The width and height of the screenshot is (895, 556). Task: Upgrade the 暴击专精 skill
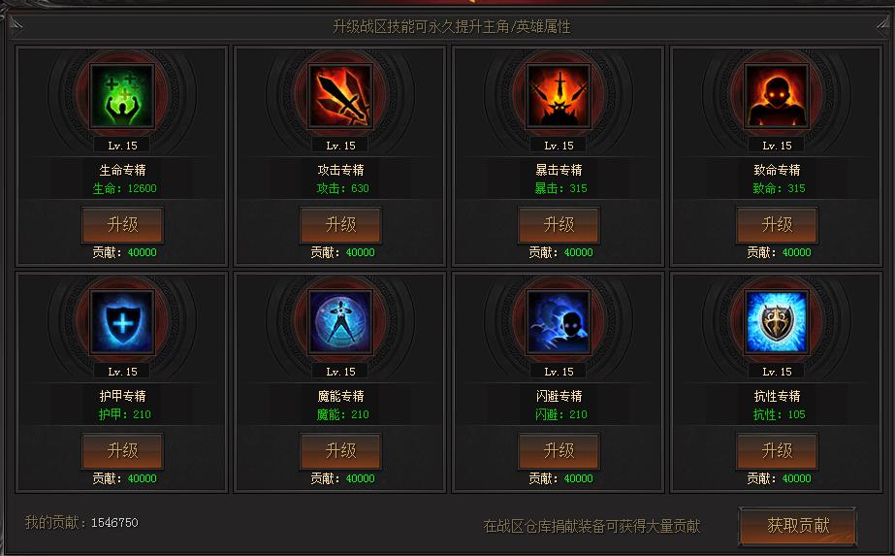[x=559, y=224]
